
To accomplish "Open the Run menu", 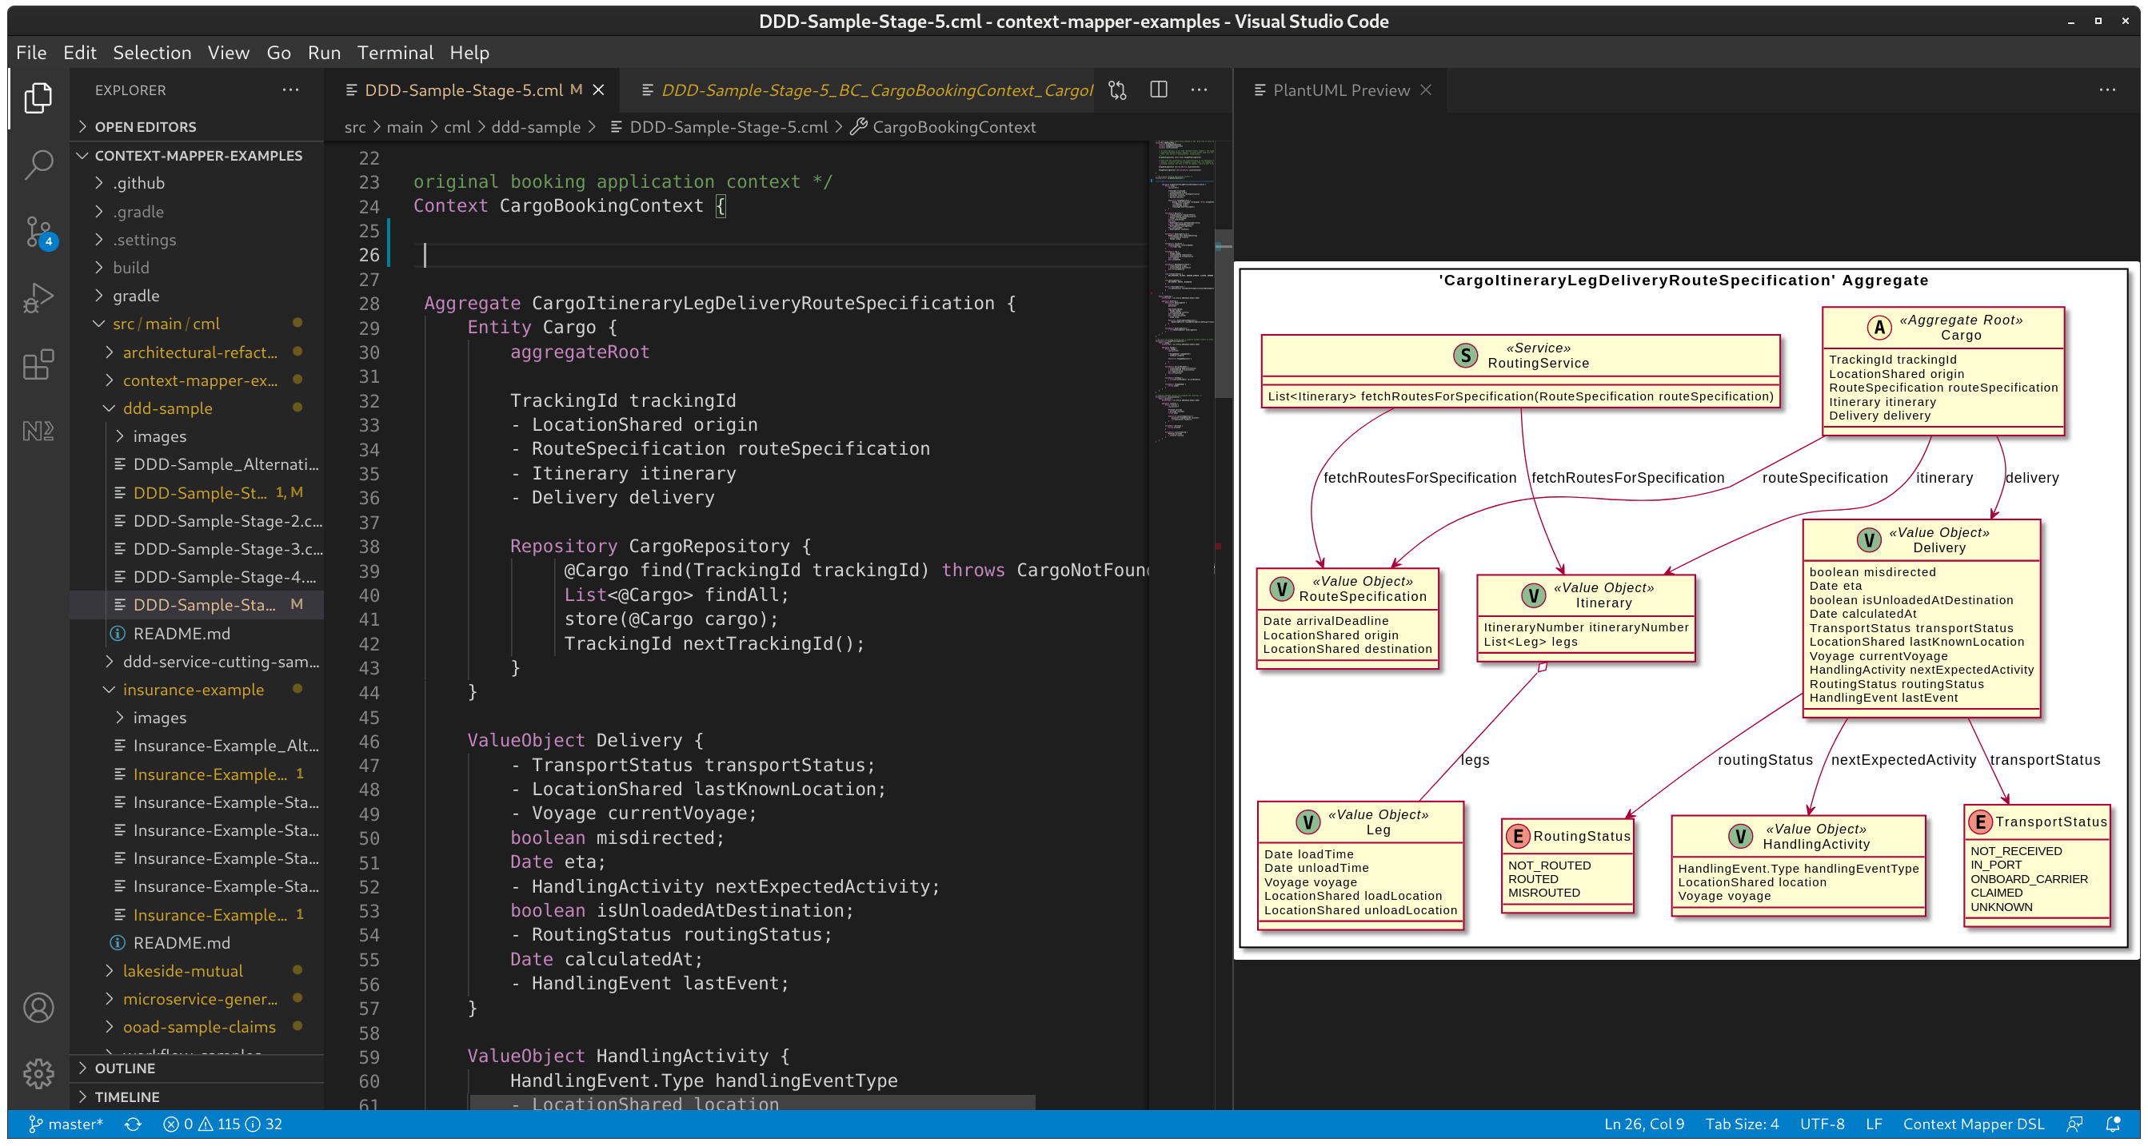I will (325, 53).
